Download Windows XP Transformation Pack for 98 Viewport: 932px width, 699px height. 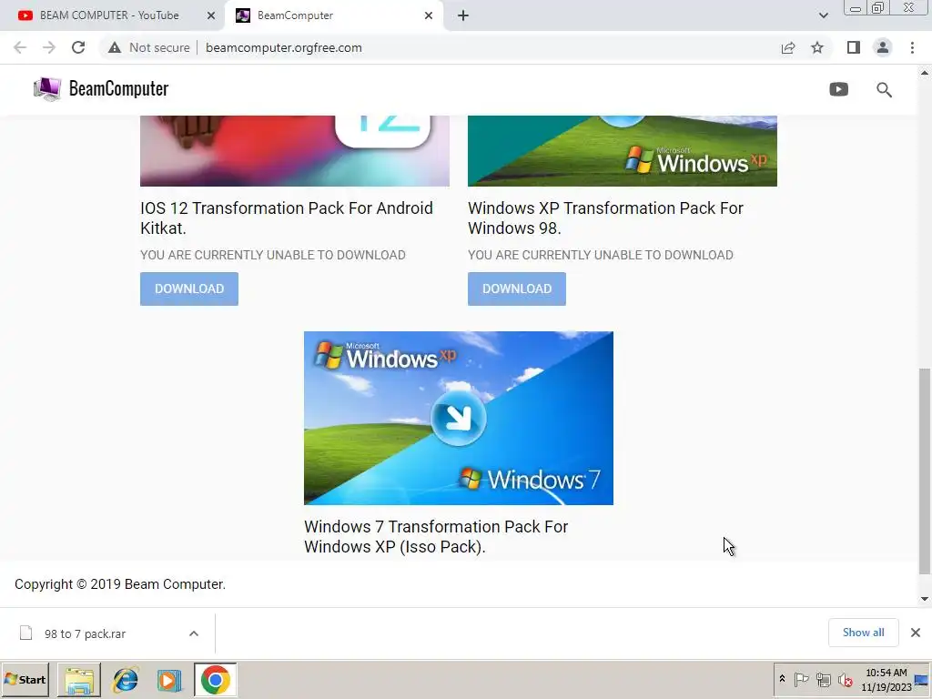517,289
